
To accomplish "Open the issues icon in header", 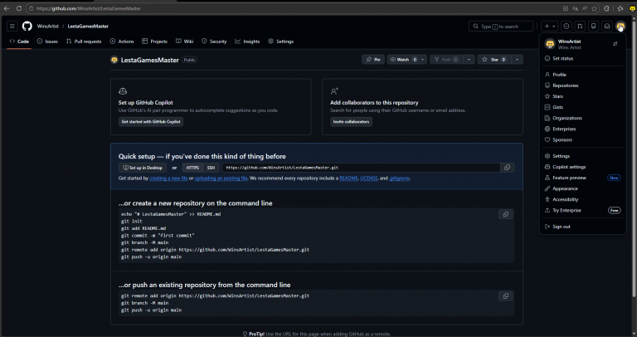I will pyautogui.click(x=566, y=26).
